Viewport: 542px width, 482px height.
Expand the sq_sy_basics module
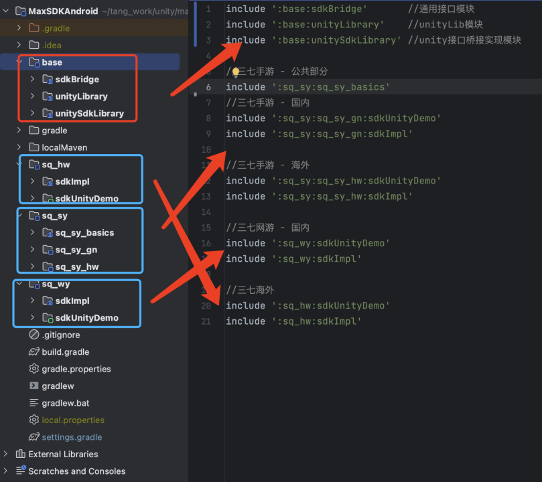pyautogui.click(x=32, y=232)
